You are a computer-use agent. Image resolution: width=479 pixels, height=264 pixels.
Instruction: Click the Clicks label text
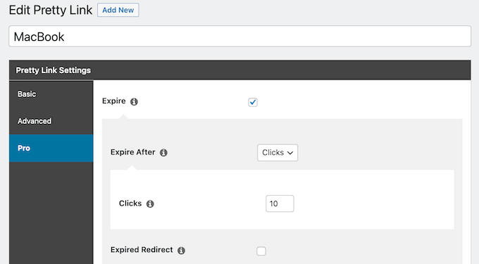click(130, 203)
